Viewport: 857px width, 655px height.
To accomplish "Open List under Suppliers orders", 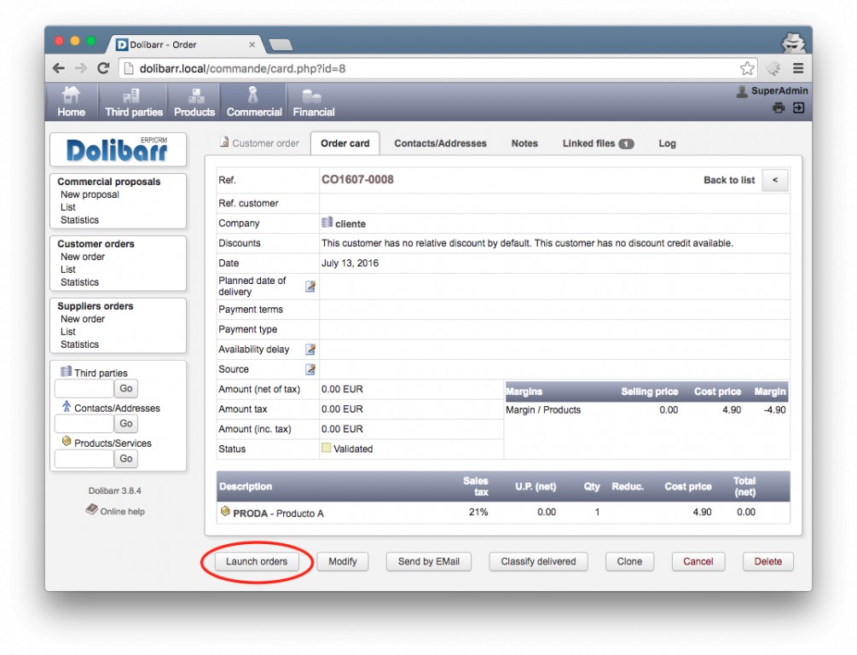I will [x=67, y=332].
